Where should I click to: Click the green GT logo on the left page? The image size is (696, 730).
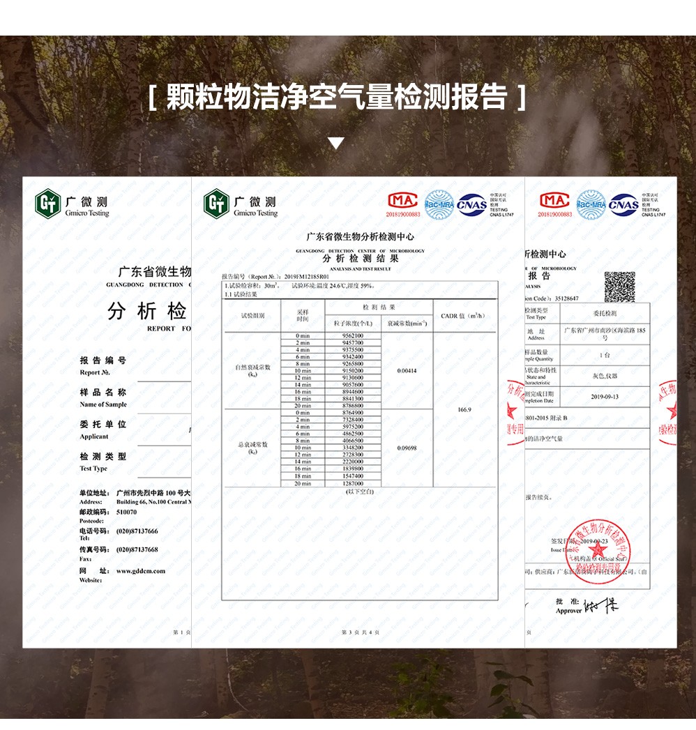click(x=48, y=204)
